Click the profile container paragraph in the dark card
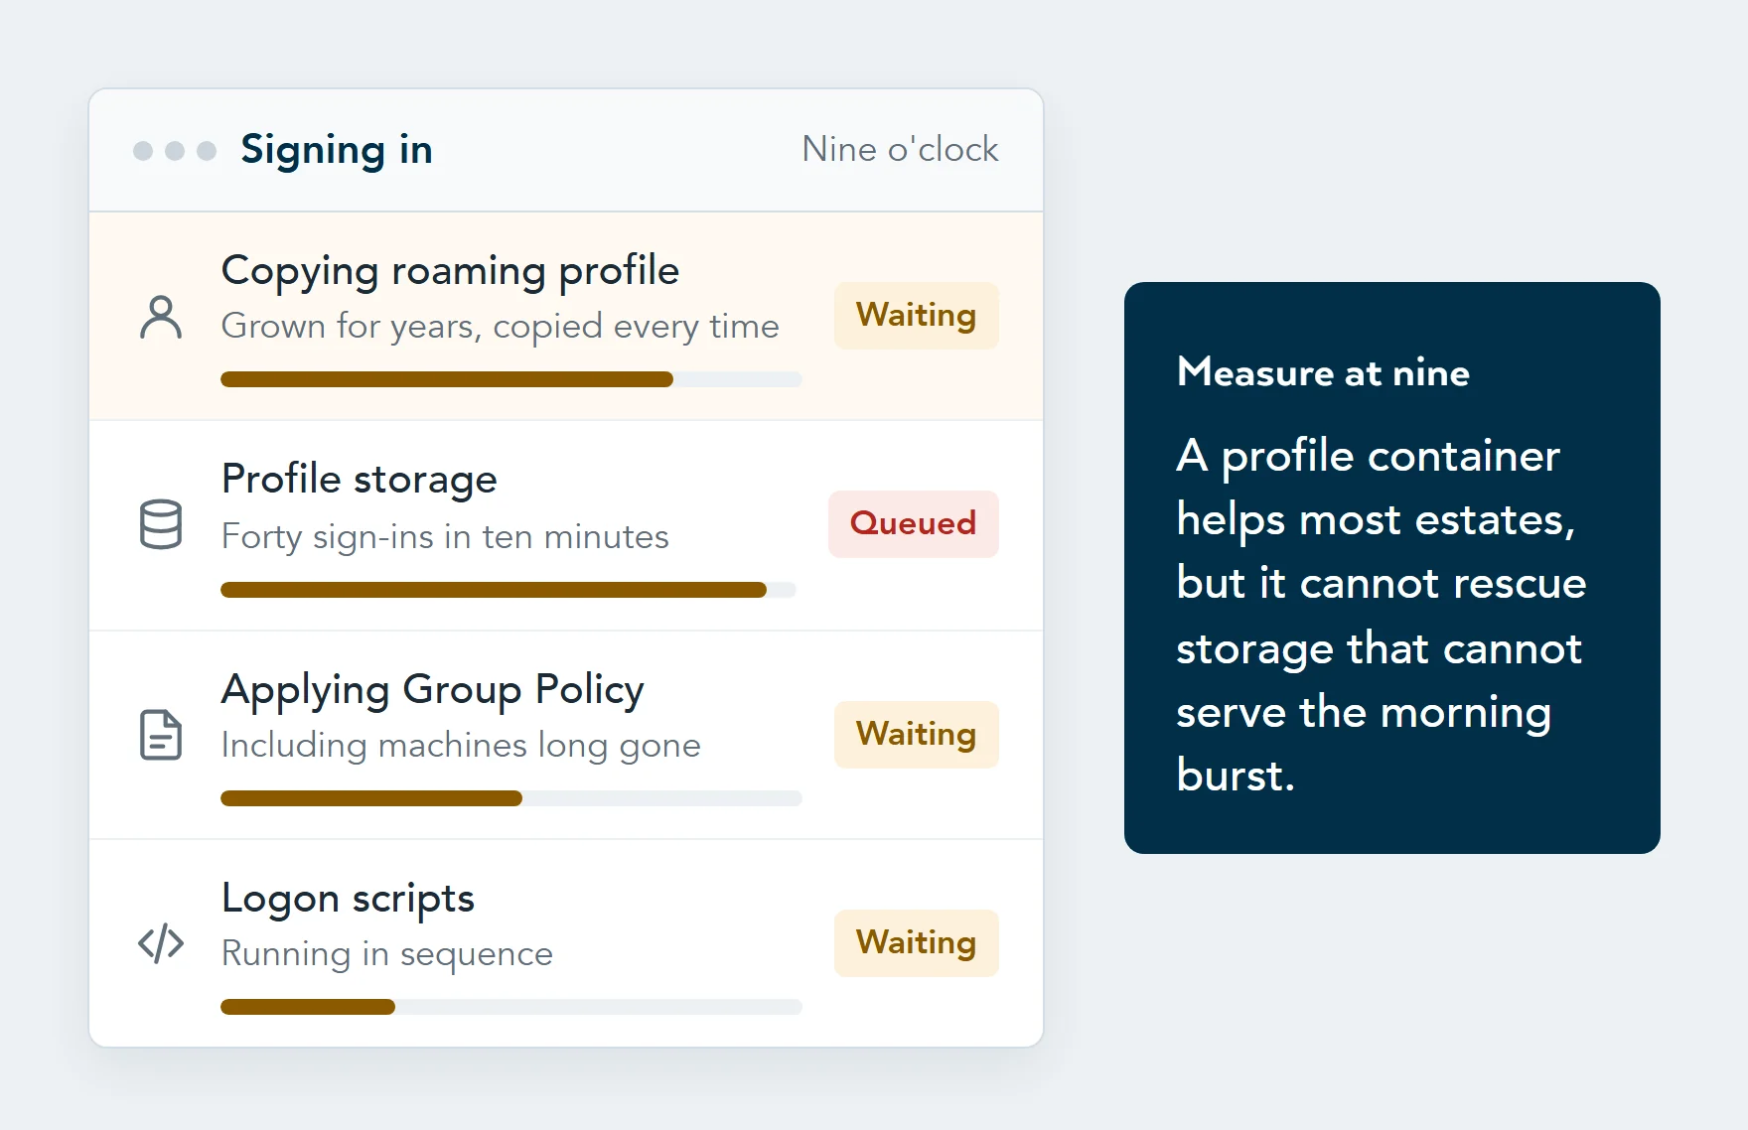1748x1130 pixels. click(x=1381, y=616)
